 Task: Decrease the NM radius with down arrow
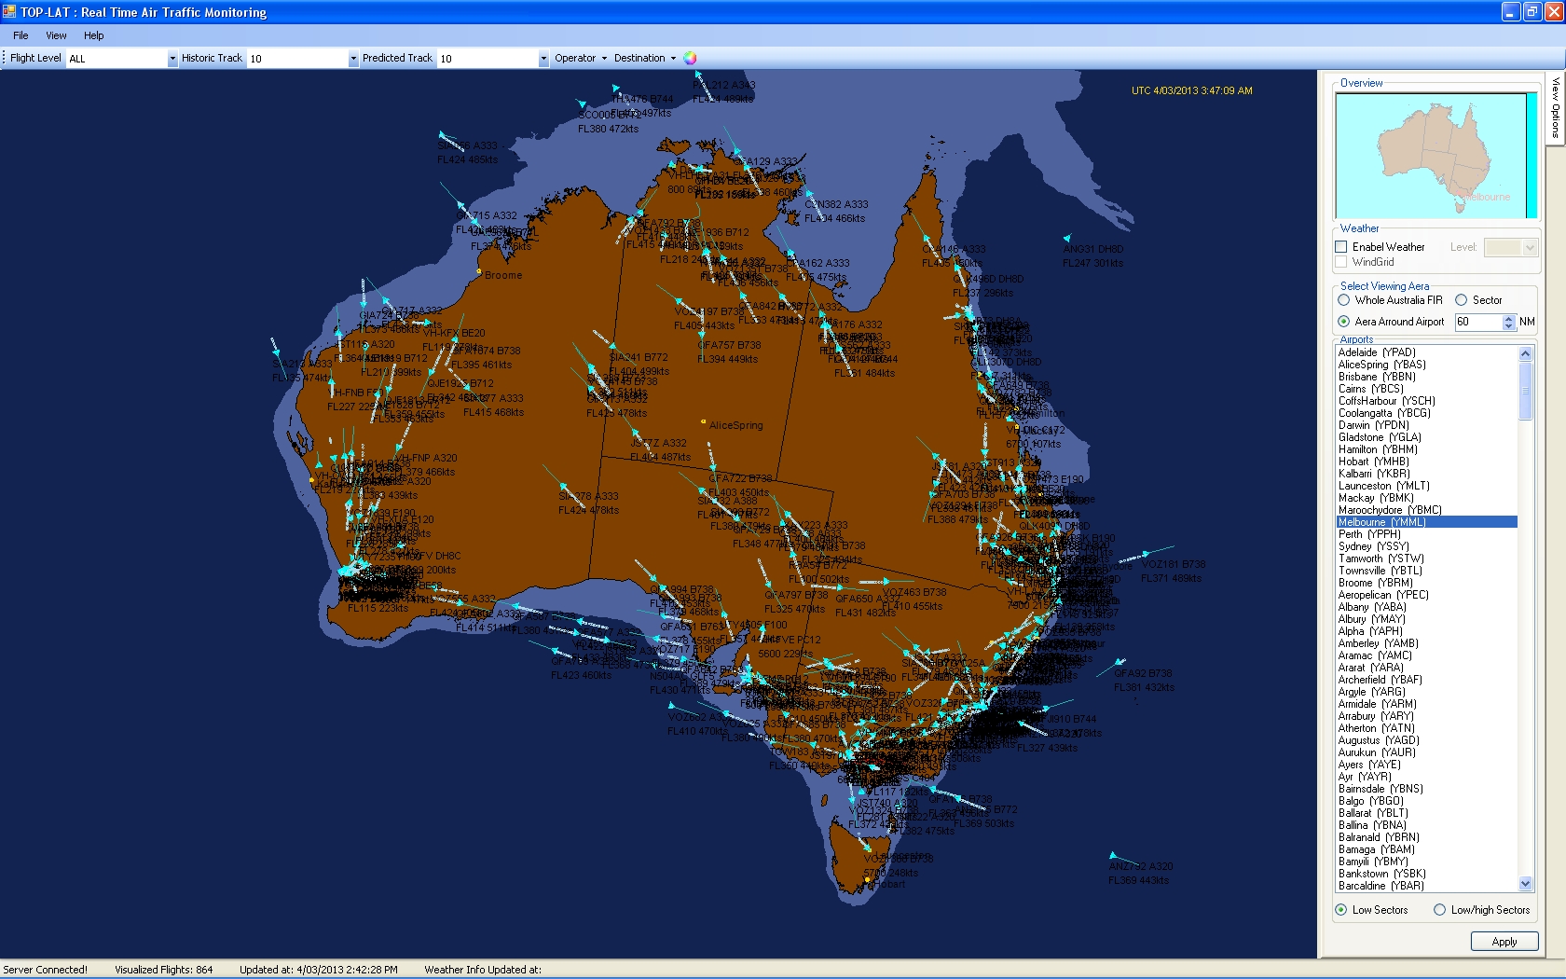coord(1509,325)
